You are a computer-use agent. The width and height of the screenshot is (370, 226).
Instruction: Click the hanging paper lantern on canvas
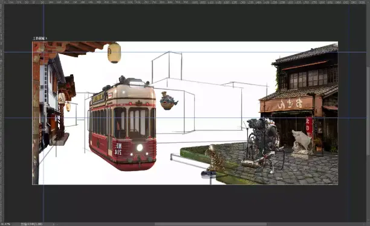[x=114, y=52]
